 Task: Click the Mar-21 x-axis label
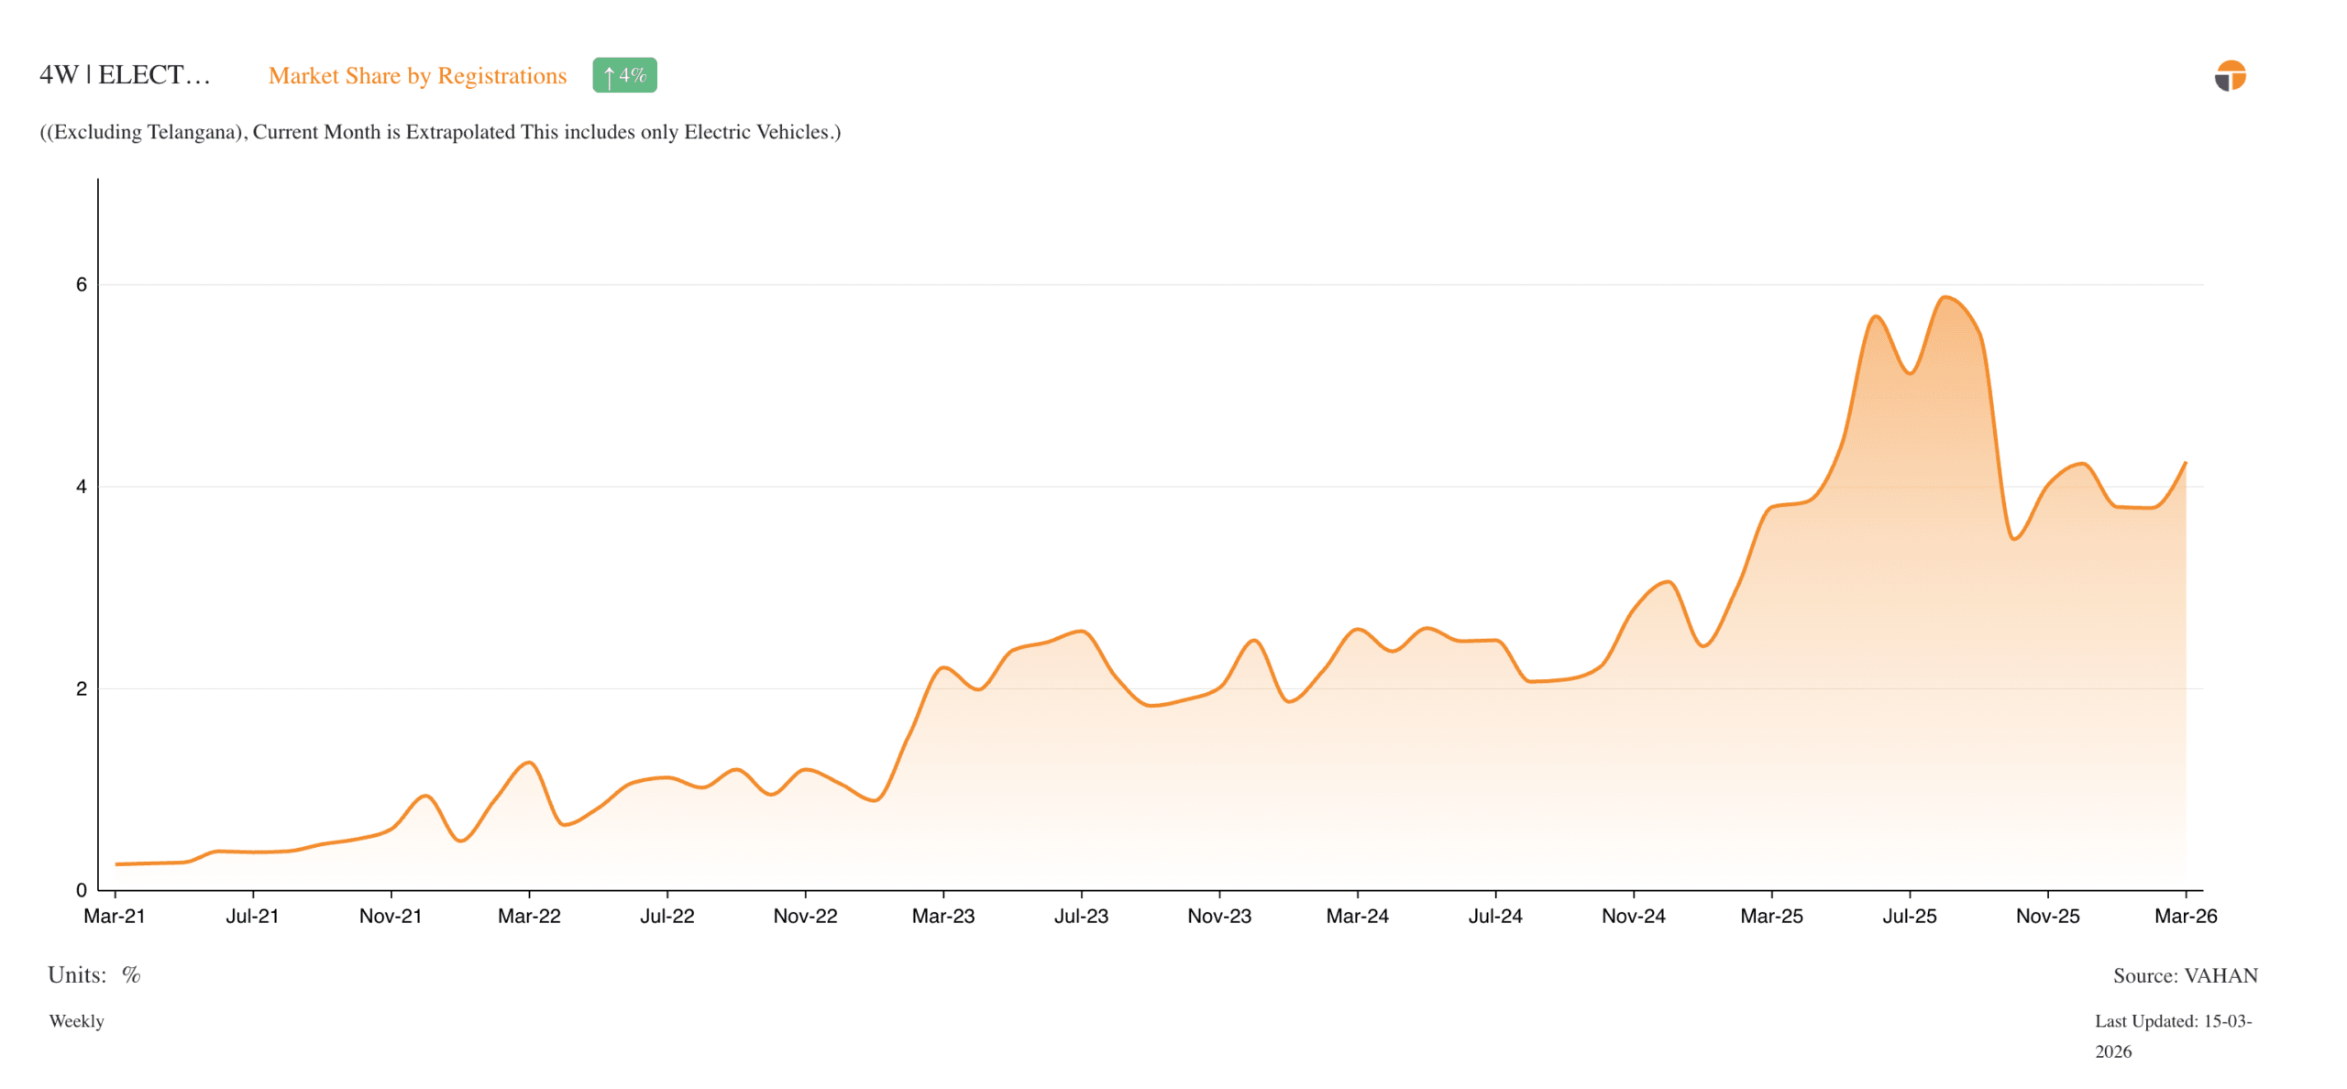click(x=115, y=916)
